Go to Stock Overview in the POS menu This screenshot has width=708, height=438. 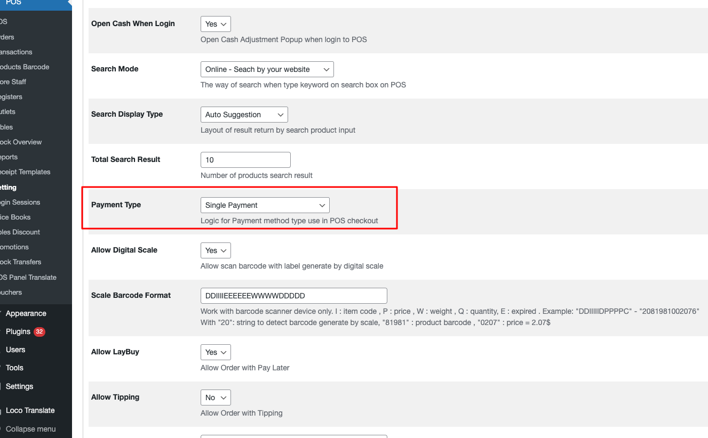[x=21, y=142]
